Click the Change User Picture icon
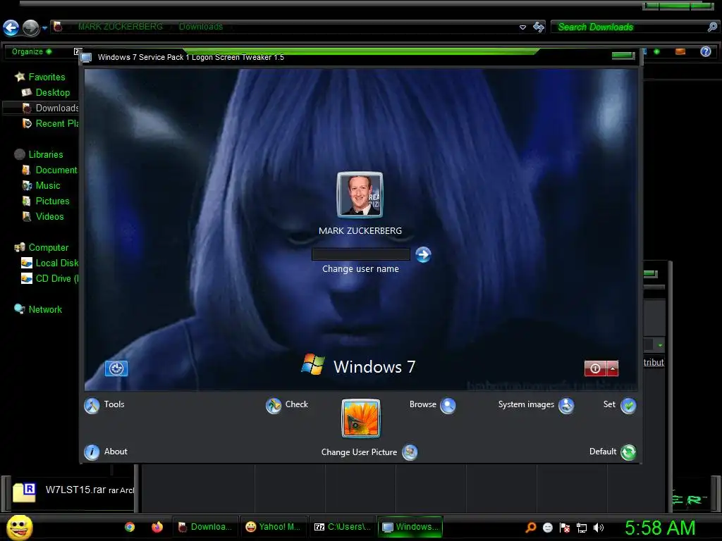 coord(410,452)
